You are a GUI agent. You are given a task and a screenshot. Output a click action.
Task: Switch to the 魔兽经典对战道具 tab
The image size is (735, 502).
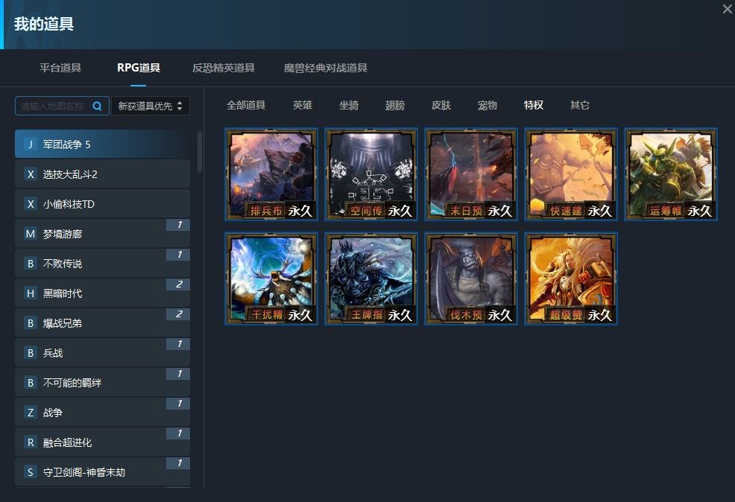tap(326, 68)
